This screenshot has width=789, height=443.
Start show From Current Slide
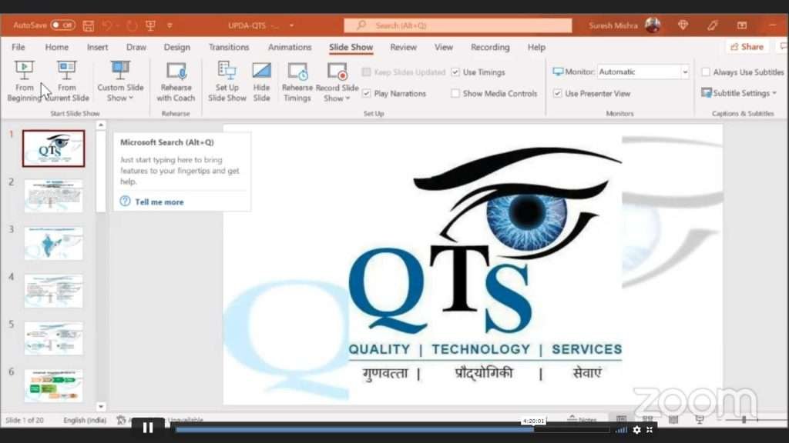[x=66, y=81]
